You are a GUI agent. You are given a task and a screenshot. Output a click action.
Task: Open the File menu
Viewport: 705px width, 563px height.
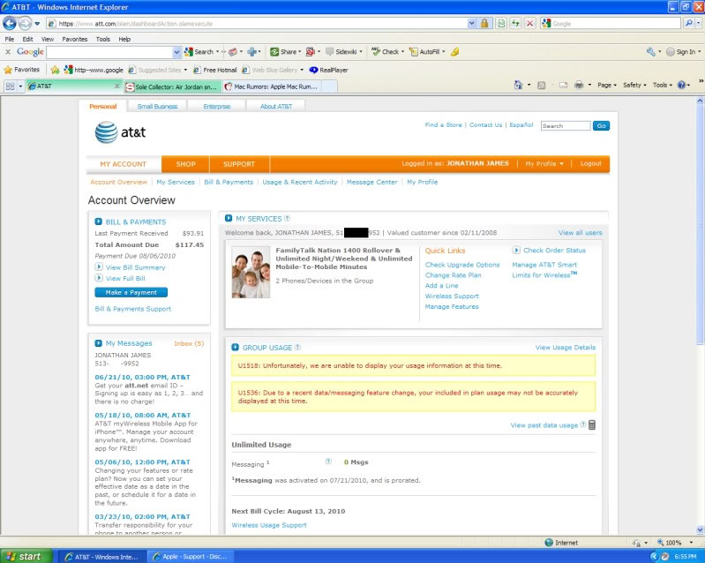[10, 39]
